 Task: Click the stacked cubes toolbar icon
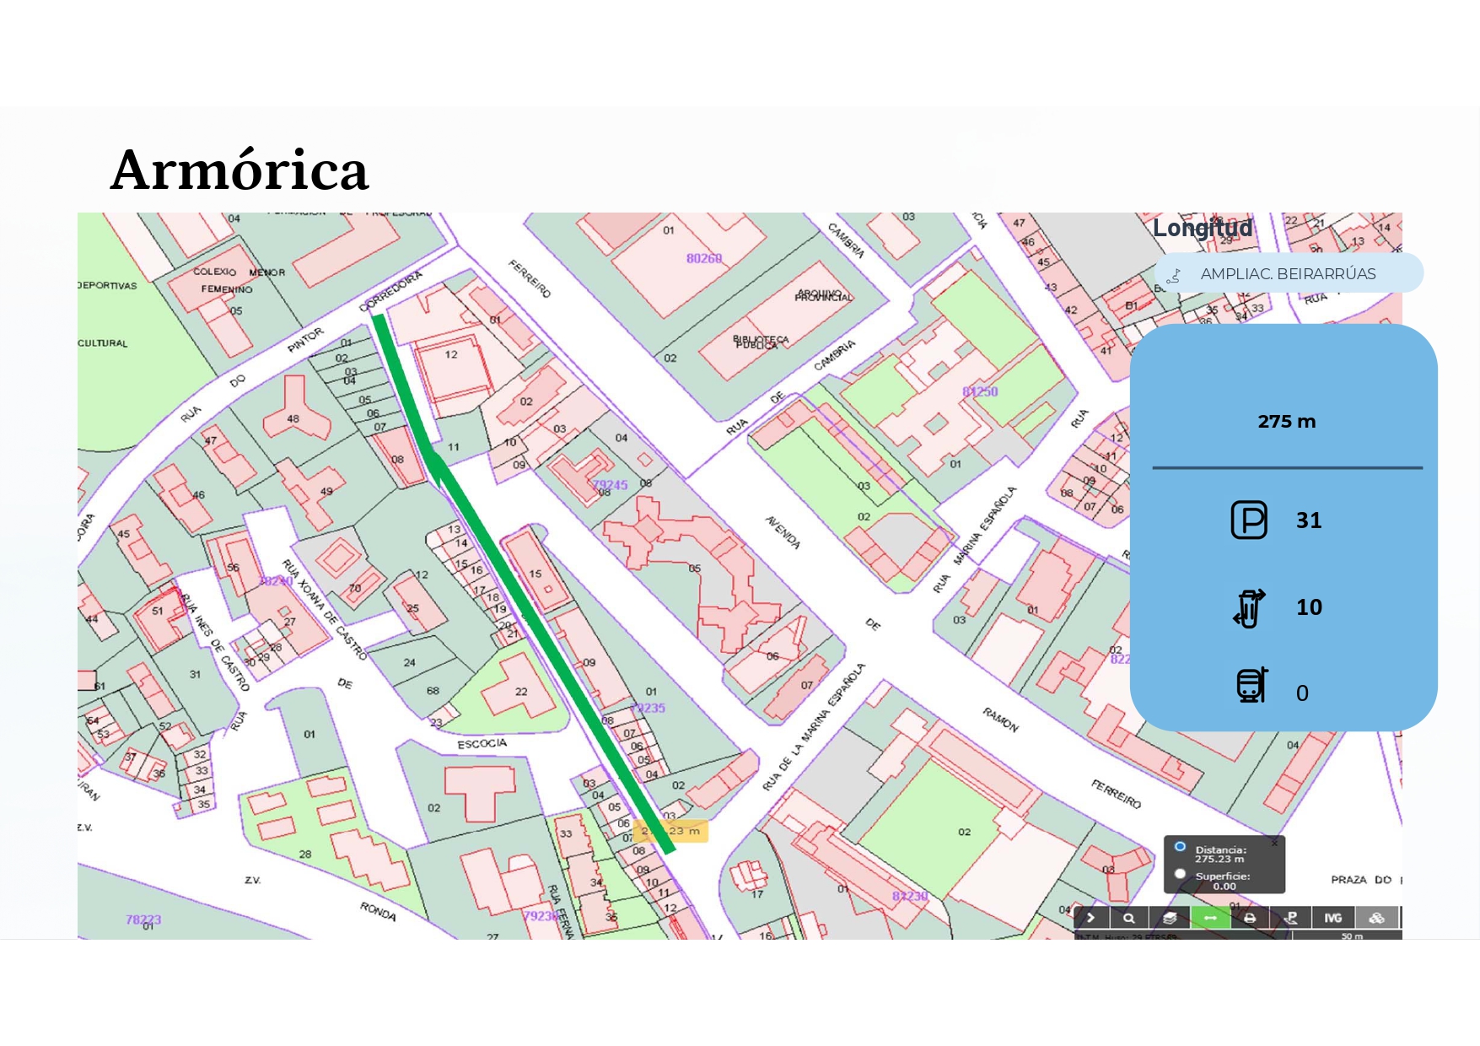point(1376,918)
